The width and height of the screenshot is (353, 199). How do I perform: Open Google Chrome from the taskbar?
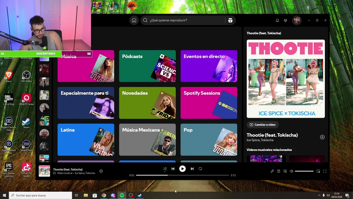(x=104, y=195)
